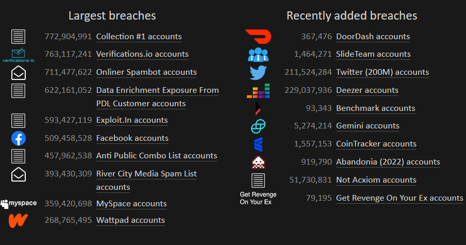
Task: Click the SlideTeam people icon
Action: coord(258,54)
